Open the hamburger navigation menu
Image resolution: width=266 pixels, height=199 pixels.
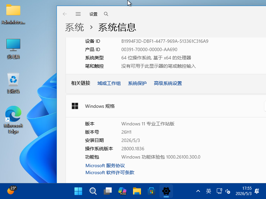tap(78, 14)
